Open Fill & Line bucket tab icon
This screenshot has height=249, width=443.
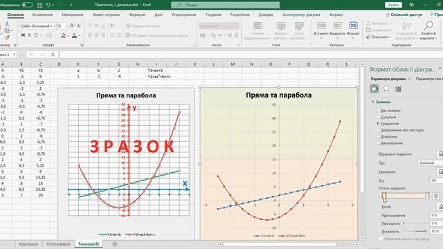coord(374,89)
